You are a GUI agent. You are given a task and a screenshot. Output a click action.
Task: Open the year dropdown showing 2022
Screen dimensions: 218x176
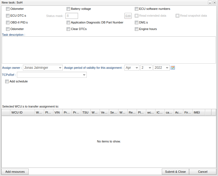click(161, 68)
